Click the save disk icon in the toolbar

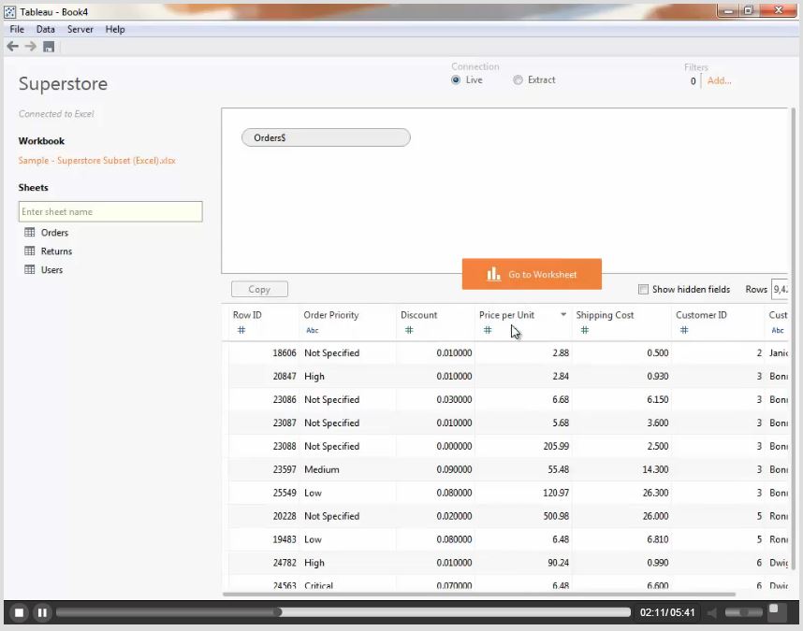pyautogui.click(x=49, y=47)
